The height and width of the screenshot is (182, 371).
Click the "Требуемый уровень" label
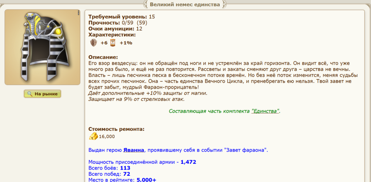coord(117,17)
